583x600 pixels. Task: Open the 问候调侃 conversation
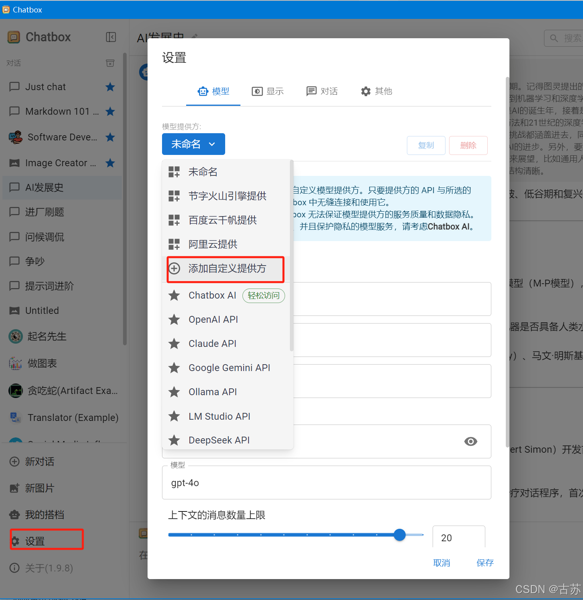[x=62, y=237]
